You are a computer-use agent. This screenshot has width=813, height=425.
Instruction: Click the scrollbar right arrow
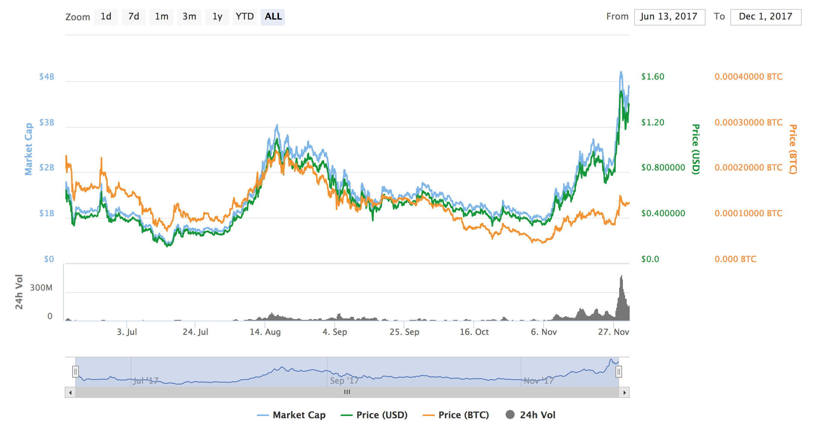point(624,393)
